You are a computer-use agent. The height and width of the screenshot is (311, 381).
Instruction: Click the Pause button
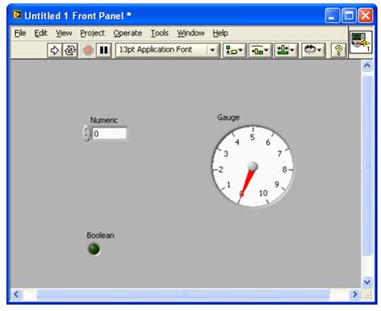[x=104, y=50]
